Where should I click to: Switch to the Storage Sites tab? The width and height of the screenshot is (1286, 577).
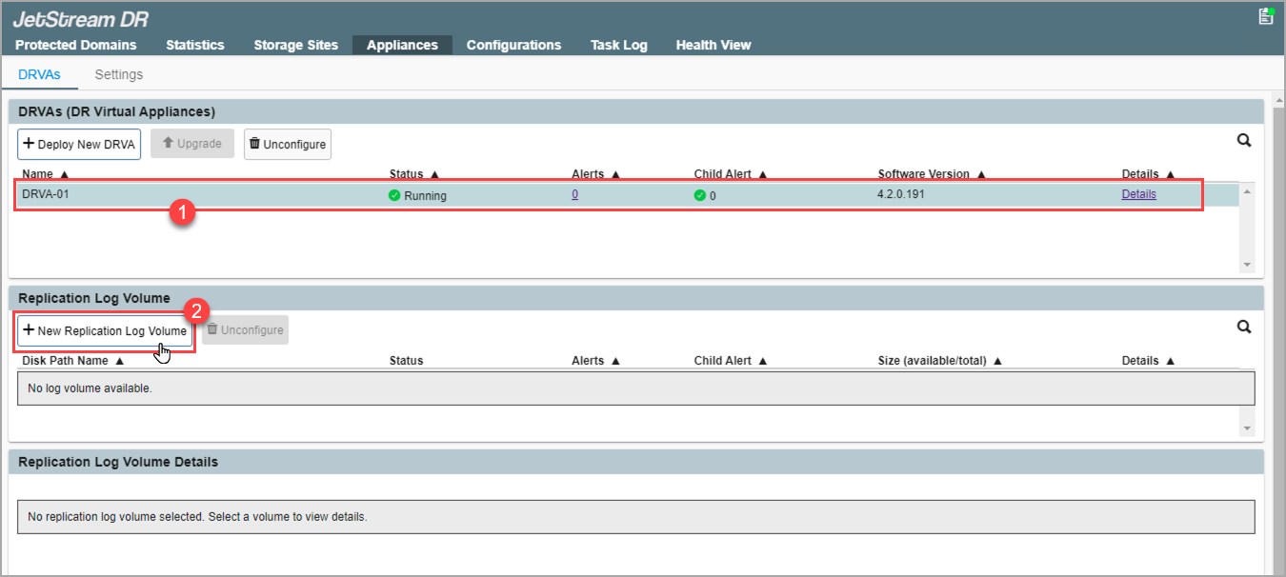295,45
